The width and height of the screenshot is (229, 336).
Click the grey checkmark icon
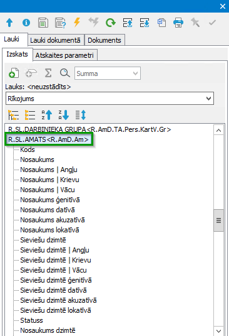point(212,22)
